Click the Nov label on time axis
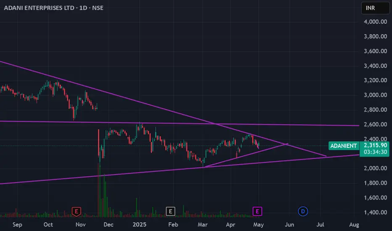This screenshot has width=392, height=231. click(80, 225)
